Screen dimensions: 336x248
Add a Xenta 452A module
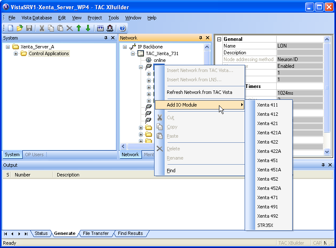(x=269, y=188)
